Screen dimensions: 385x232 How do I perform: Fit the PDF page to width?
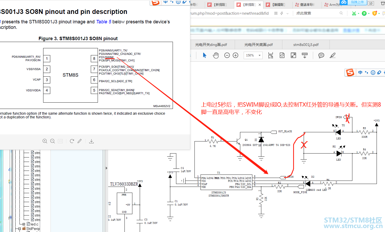271,55
